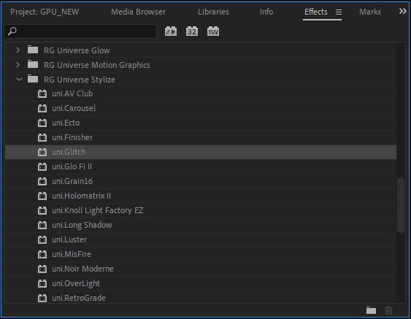The image size is (411, 319).
Task: Open the Media Browser tab
Action: pyautogui.click(x=139, y=12)
